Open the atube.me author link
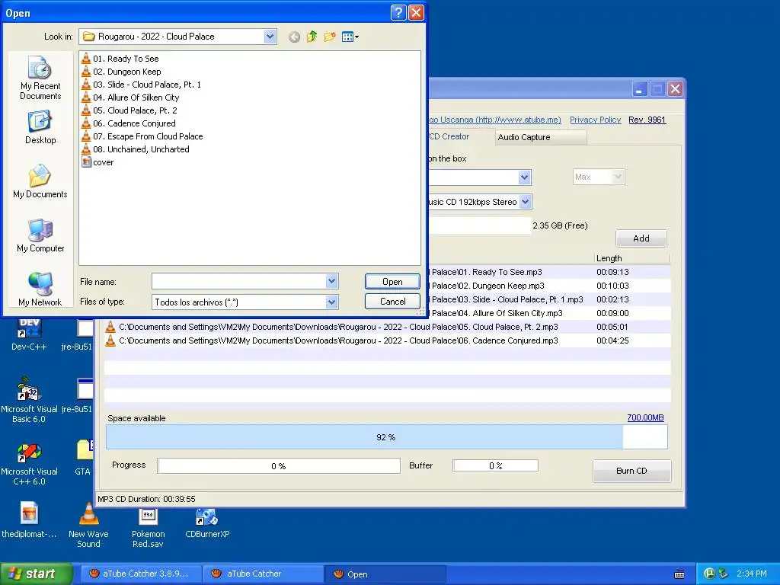Image resolution: width=780 pixels, height=585 pixels. click(494, 120)
